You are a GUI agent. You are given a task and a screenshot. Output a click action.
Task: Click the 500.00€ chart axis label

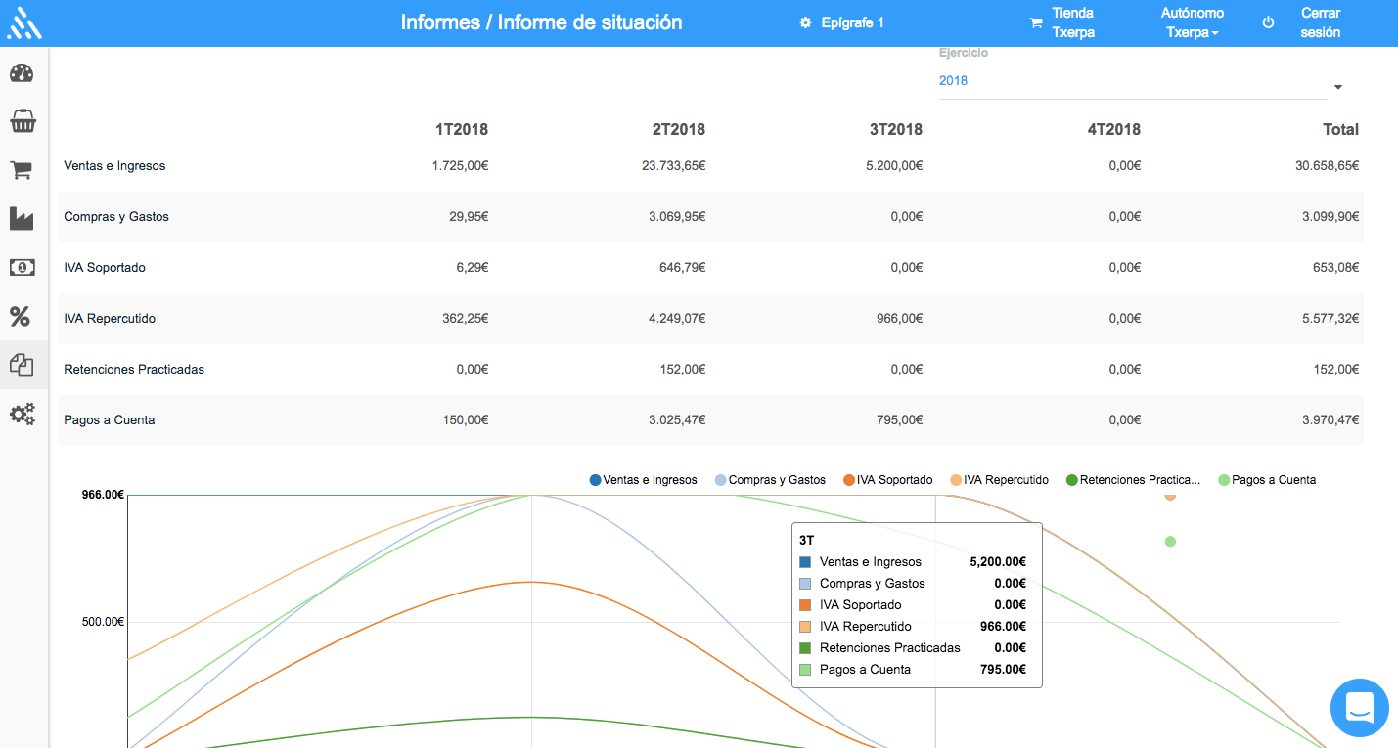(103, 622)
